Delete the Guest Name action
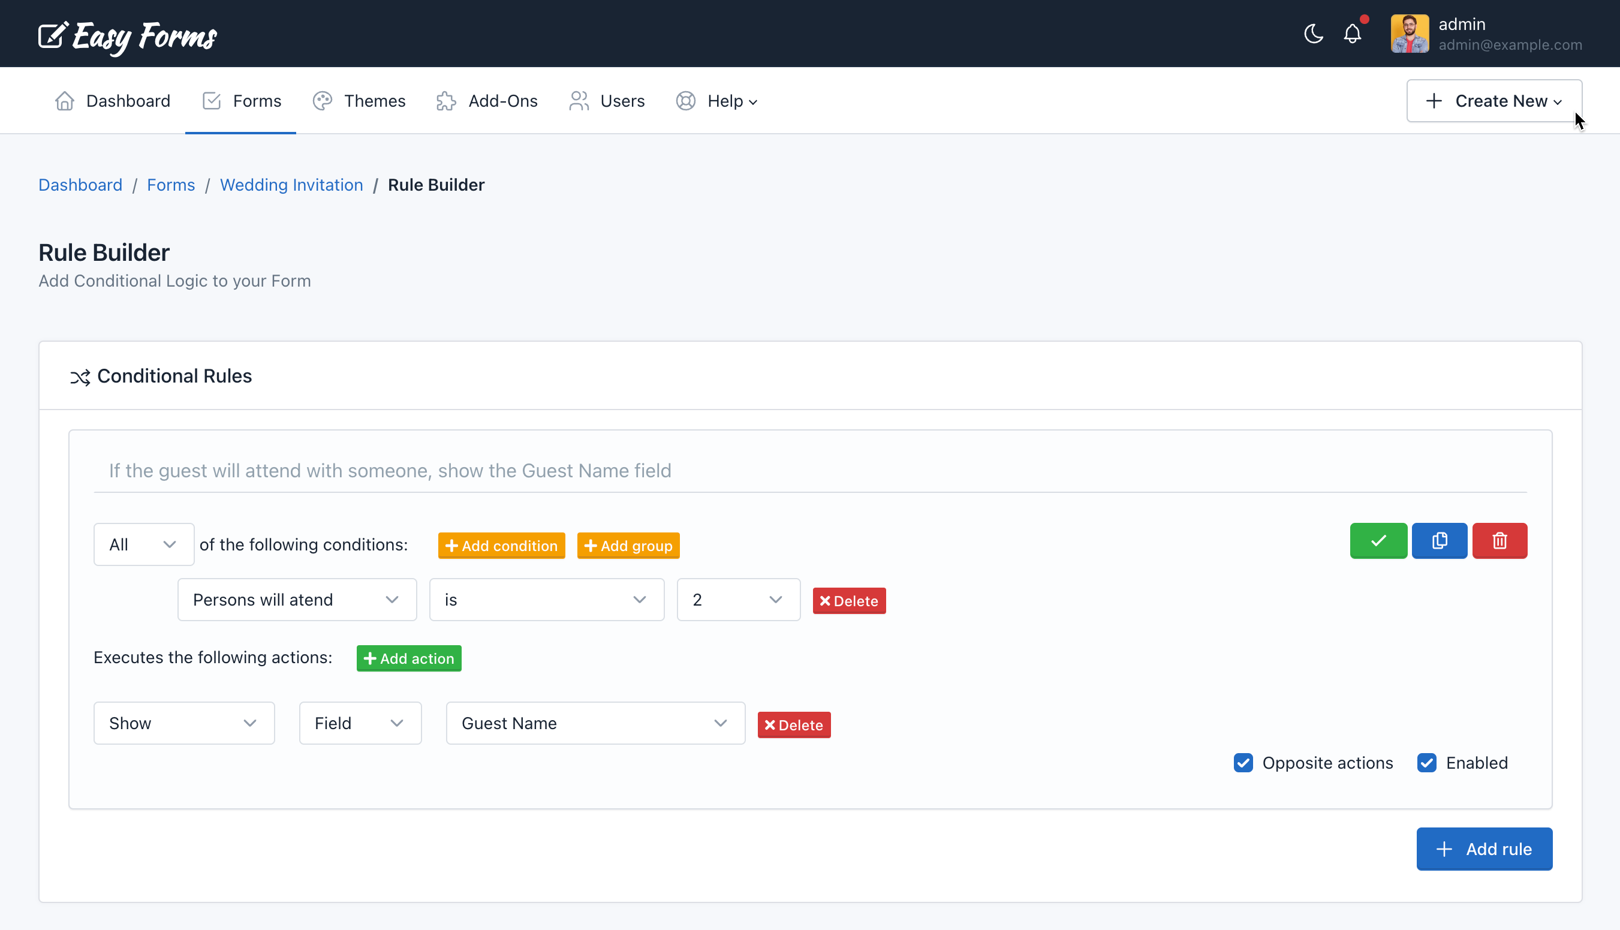 pyautogui.click(x=794, y=724)
